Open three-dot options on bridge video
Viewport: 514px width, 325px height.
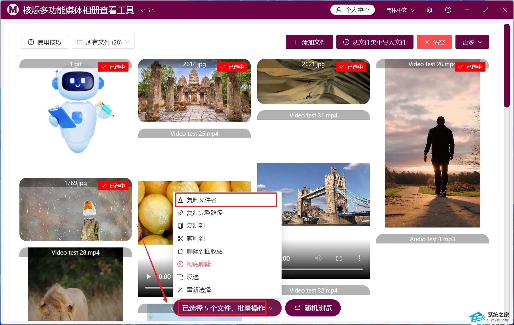[x=359, y=258]
